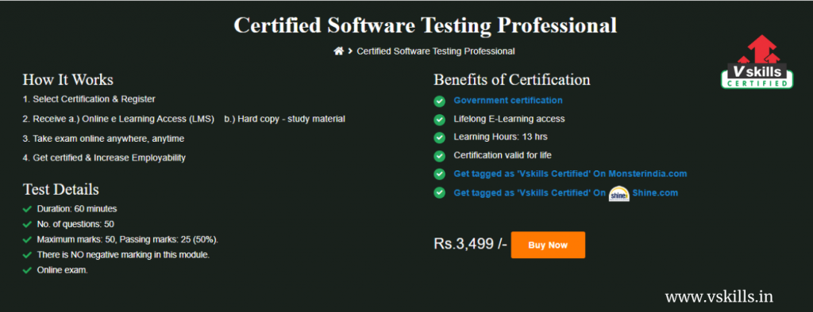The width and height of the screenshot is (813, 312).
Task: Click the checkmark next to Duration: 60 minutes
Action: tap(28, 209)
